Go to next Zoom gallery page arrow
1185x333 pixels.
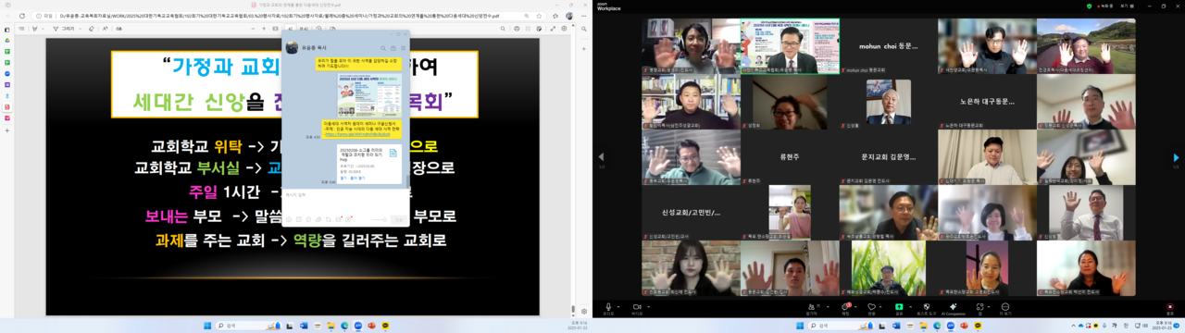coord(1177,157)
